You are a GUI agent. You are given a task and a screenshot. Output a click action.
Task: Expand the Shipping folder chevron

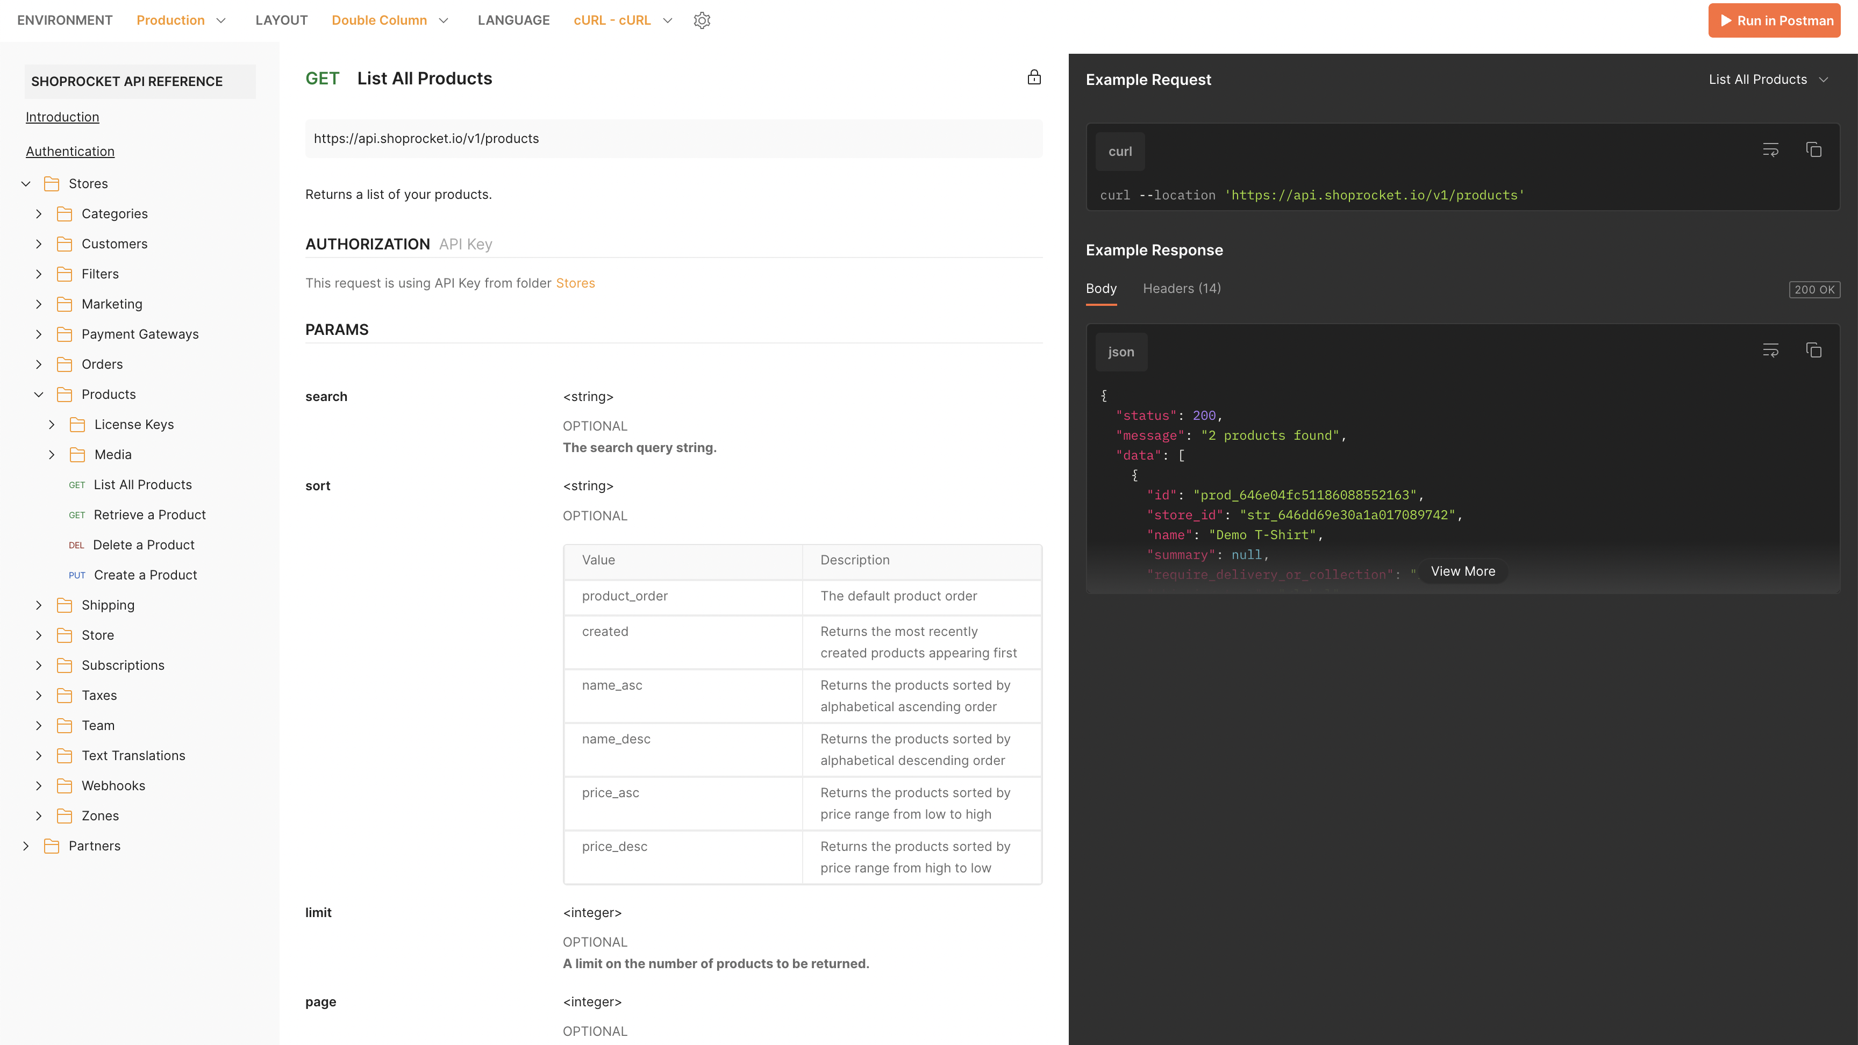(x=39, y=605)
